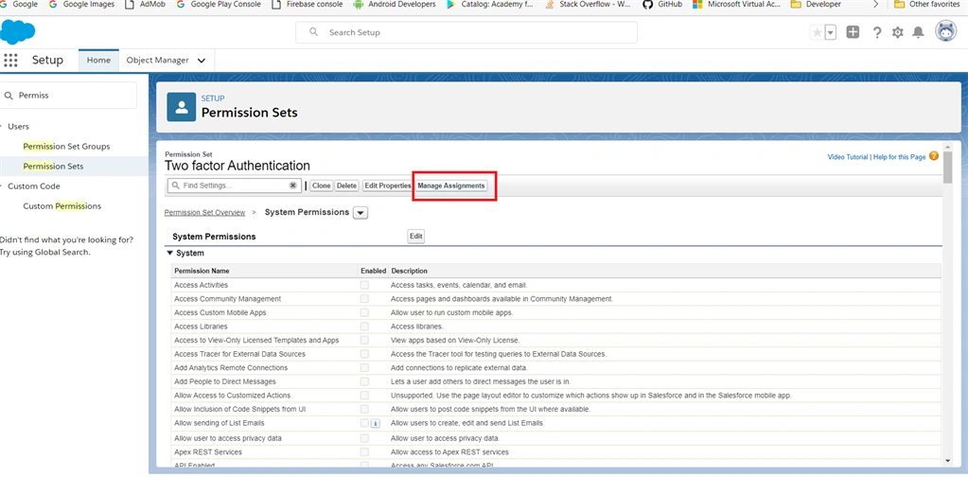Click the Manage Assignments button
This screenshot has height=477, width=968.
point(451,185)
